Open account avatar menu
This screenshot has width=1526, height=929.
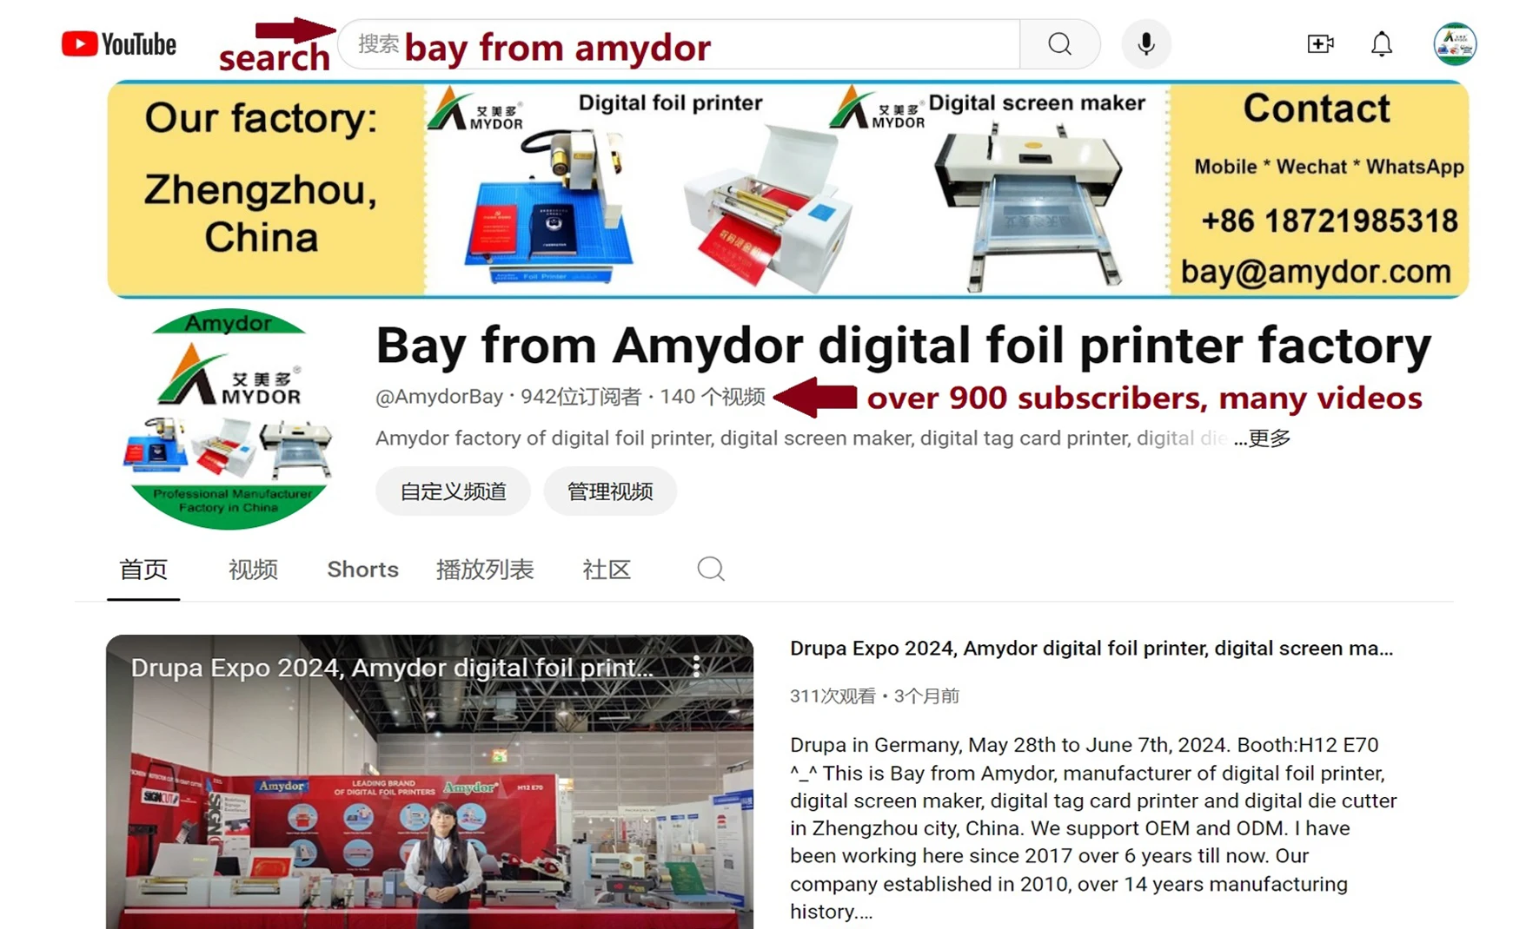(1455, 43)
